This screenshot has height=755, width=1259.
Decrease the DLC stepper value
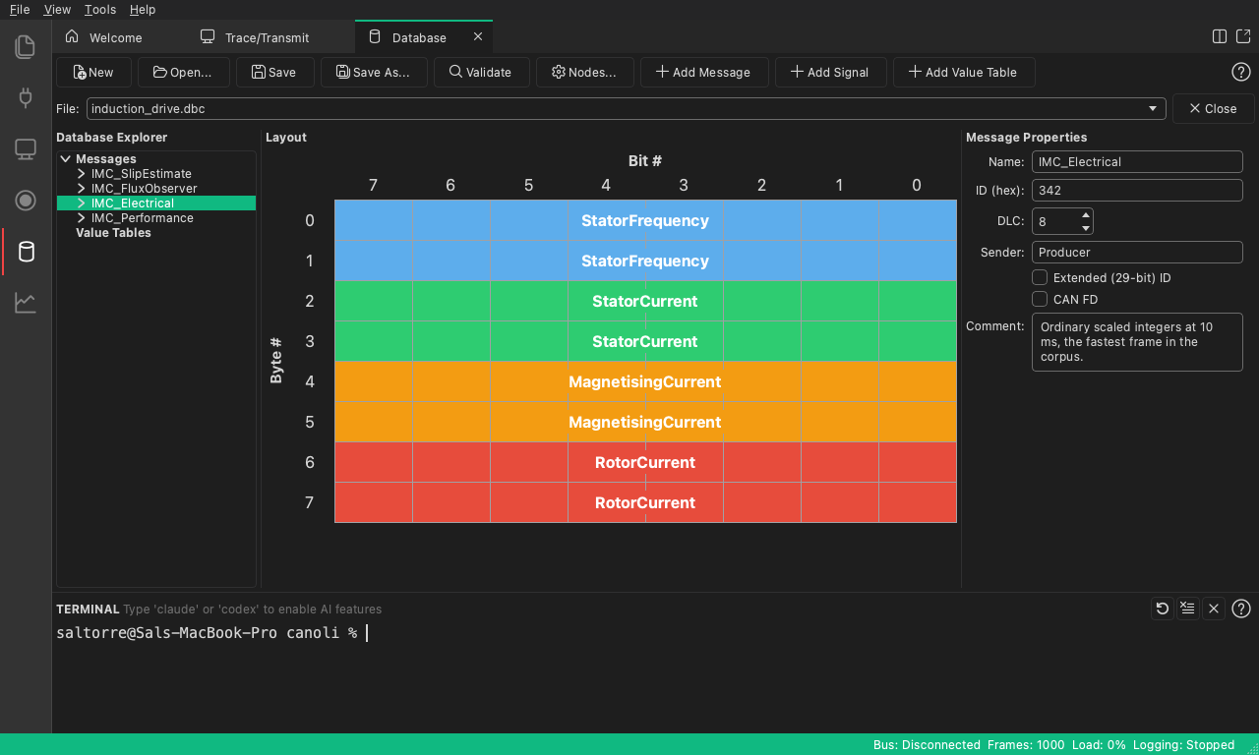click(x=1086, y=227)
